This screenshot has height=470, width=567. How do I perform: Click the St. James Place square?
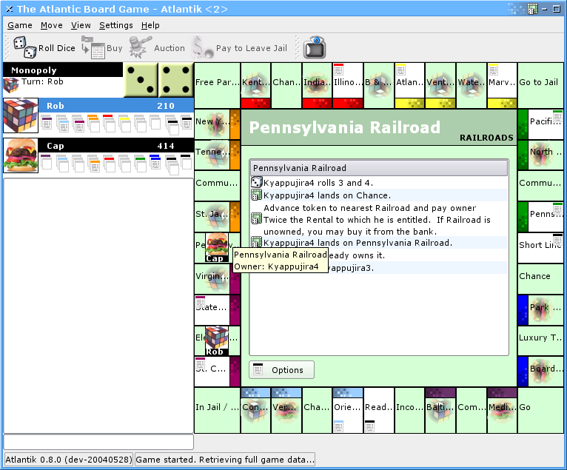218,217
